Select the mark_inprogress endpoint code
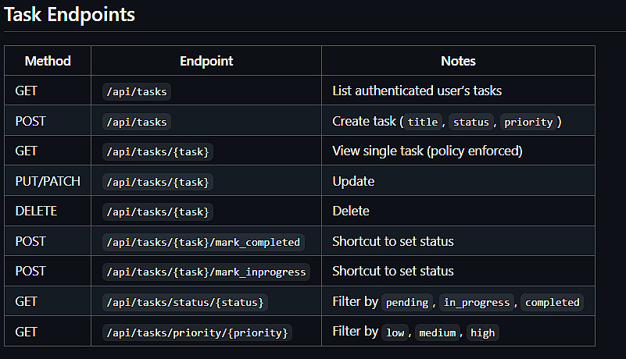626x359 pixels. point(206,272)
